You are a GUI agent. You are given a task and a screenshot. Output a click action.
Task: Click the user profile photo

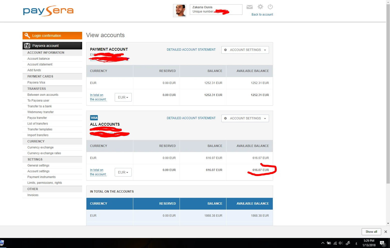[180, 11]
